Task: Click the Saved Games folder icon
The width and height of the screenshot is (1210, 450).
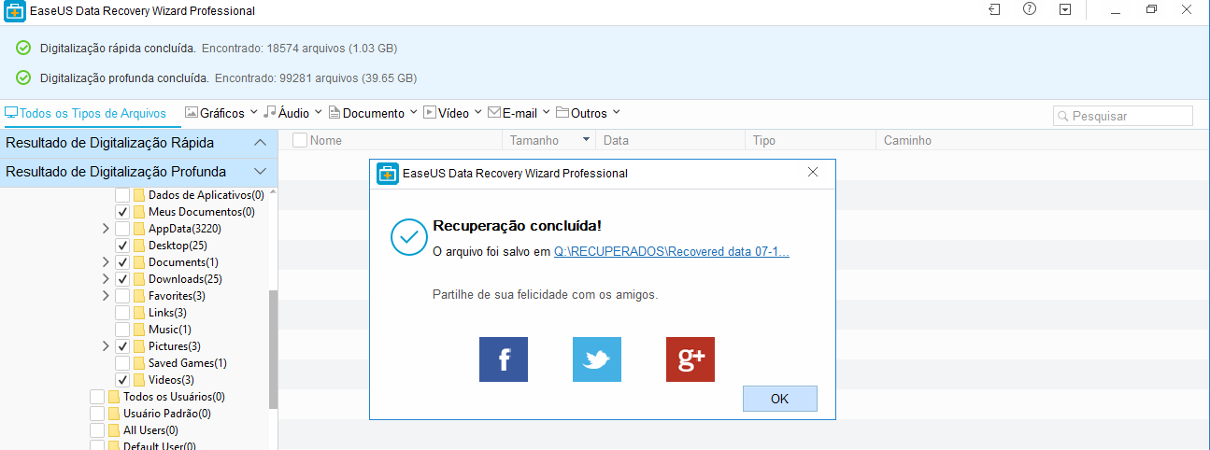Action: coord(139,363)
